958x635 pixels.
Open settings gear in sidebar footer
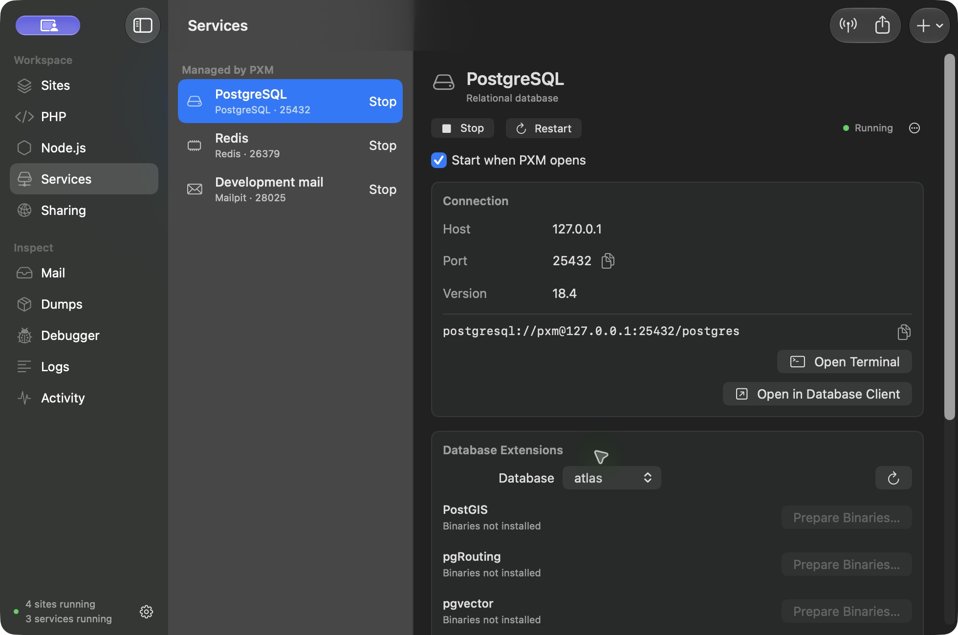(146, 612)
